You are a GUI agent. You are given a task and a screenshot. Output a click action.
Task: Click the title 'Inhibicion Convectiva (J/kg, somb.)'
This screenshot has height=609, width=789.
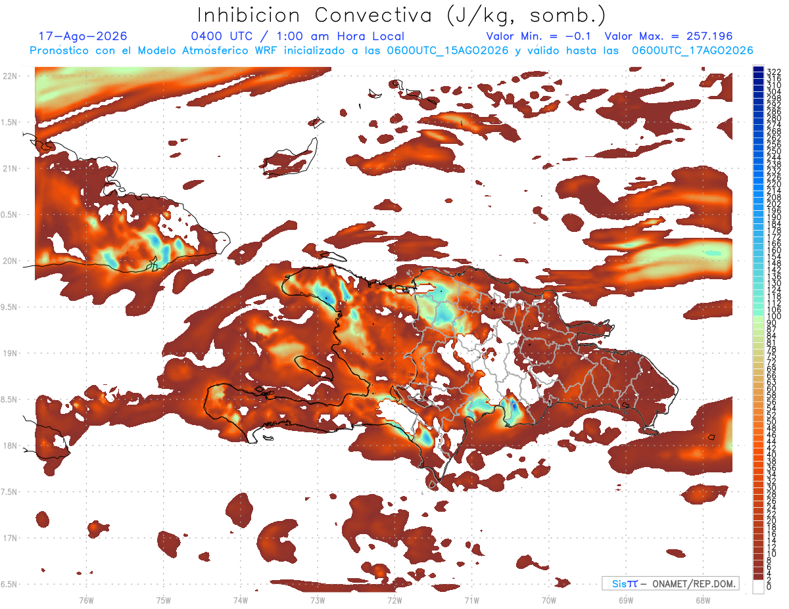pyautogui.click(x=402, y=14)
